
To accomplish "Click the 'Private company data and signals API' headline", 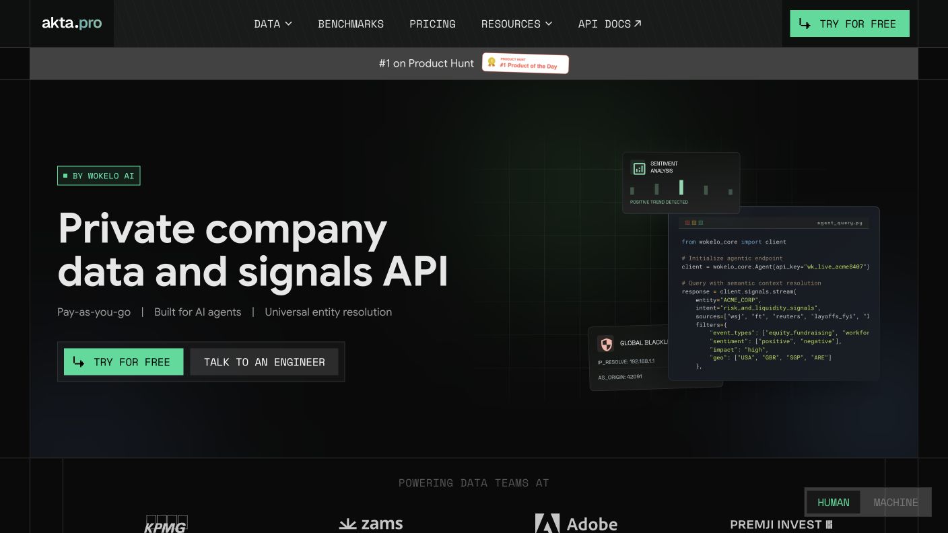I will click(252, 250).
